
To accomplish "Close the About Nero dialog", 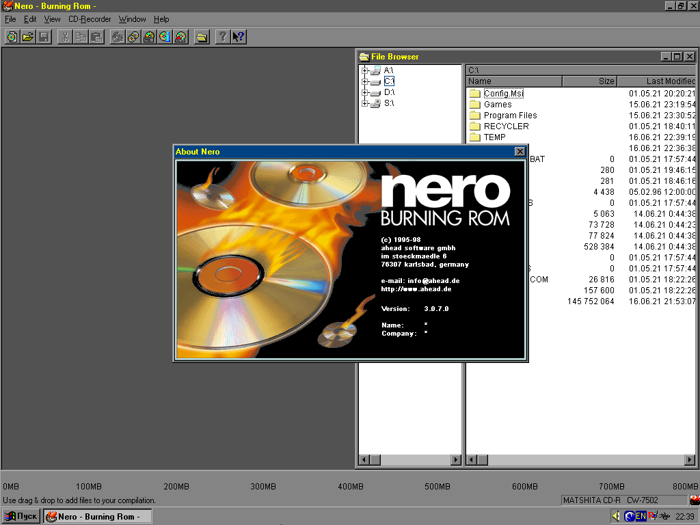I will pyautogui.click(x=520, y=151).
